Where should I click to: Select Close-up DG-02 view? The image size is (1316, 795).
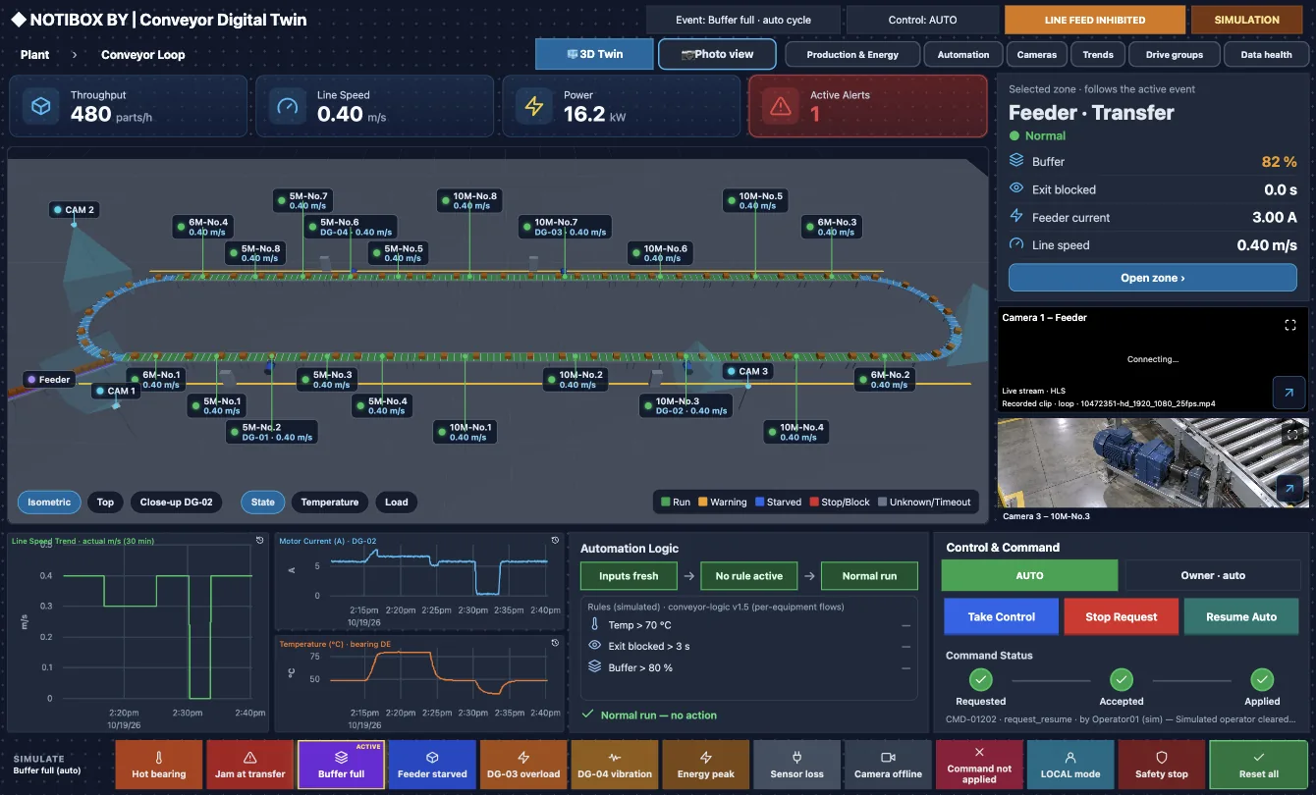click(177, 503)
